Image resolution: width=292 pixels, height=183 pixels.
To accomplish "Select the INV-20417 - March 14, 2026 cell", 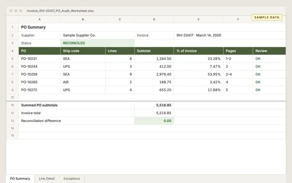I will [230, 35].
